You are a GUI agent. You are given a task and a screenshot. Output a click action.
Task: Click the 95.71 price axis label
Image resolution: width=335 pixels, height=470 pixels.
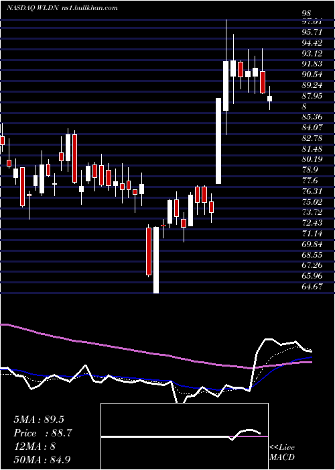[312, 32]
